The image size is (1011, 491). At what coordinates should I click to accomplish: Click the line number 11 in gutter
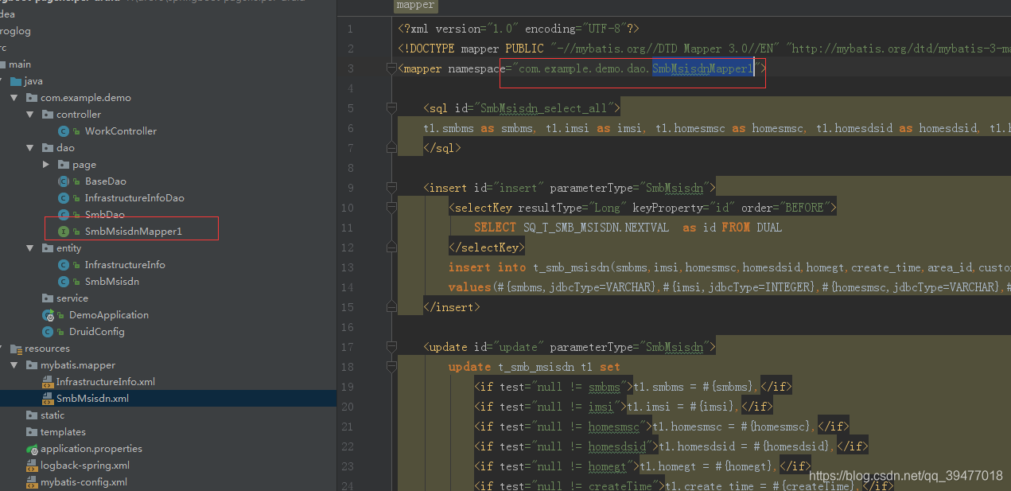point(347,228)
